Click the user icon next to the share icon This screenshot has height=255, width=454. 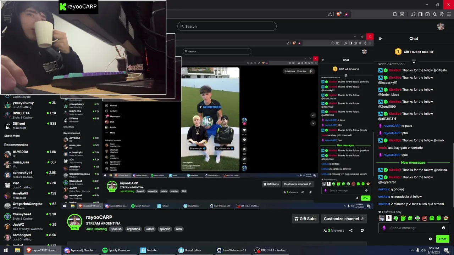pyautogui.click(x=362, y=231)
